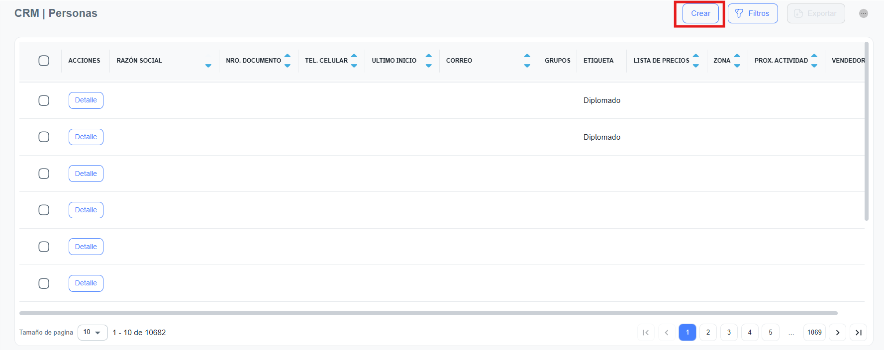The width and height of the screenshot is (884, 350).
Task: Click the Crear button
Action: pos(700,13)
